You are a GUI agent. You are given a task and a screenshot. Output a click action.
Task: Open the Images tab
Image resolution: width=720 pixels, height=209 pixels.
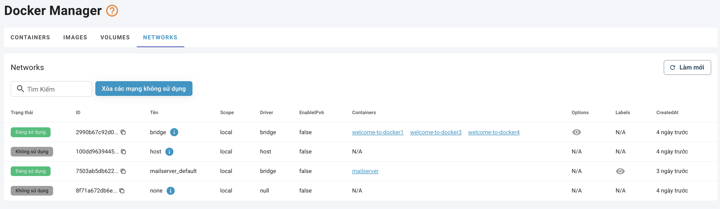pyautogui.click(x=75, y=37)
